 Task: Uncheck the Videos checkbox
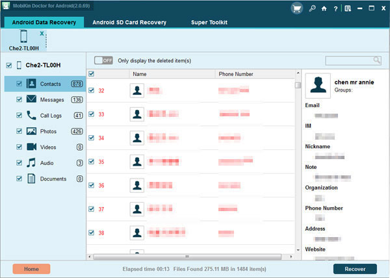coord(19,147)
